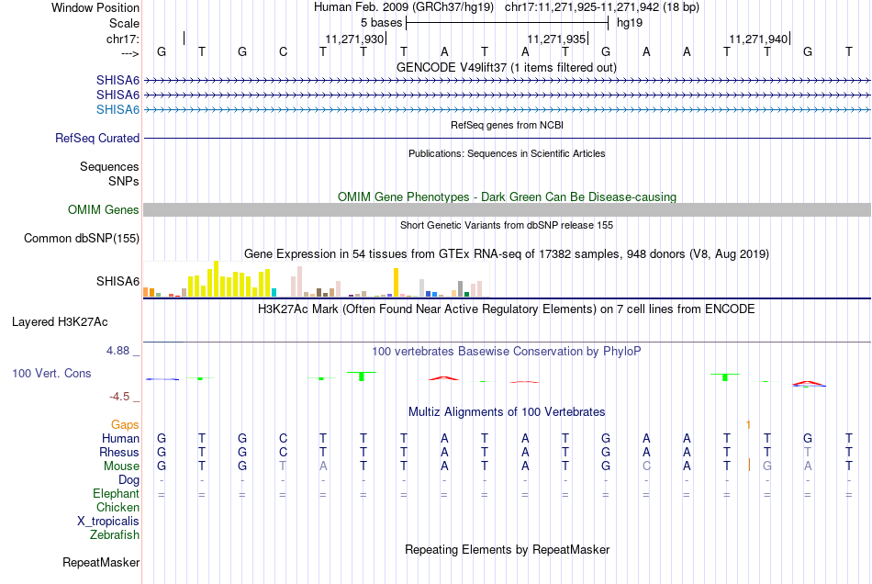872x584 pixels.
Task: Click the C base in Rhesus alignment row
Action: point(283,452)
